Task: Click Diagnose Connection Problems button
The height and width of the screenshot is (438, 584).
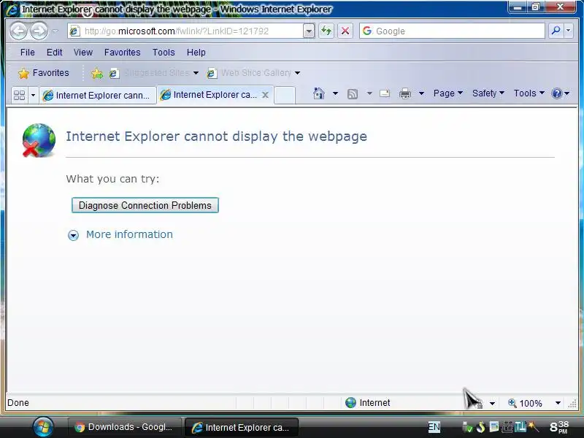Action: pyautogui.click(x=145, y=205)
